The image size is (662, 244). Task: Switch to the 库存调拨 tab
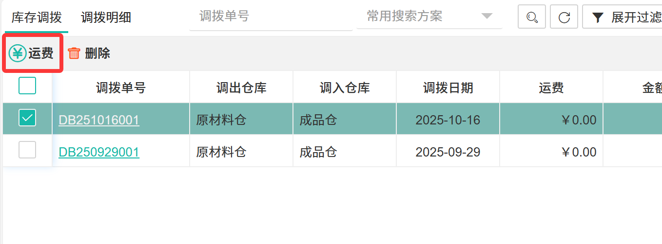coord(37,18)
